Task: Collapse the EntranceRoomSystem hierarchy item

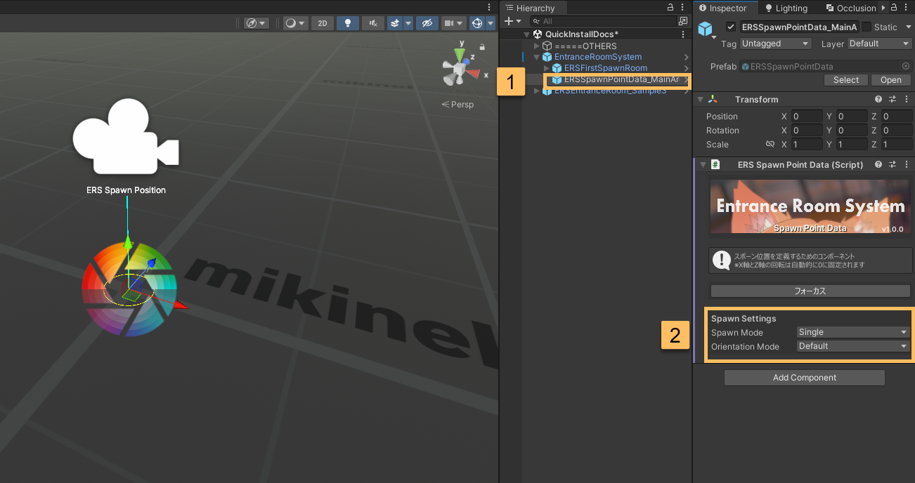Action: [537, 57]
